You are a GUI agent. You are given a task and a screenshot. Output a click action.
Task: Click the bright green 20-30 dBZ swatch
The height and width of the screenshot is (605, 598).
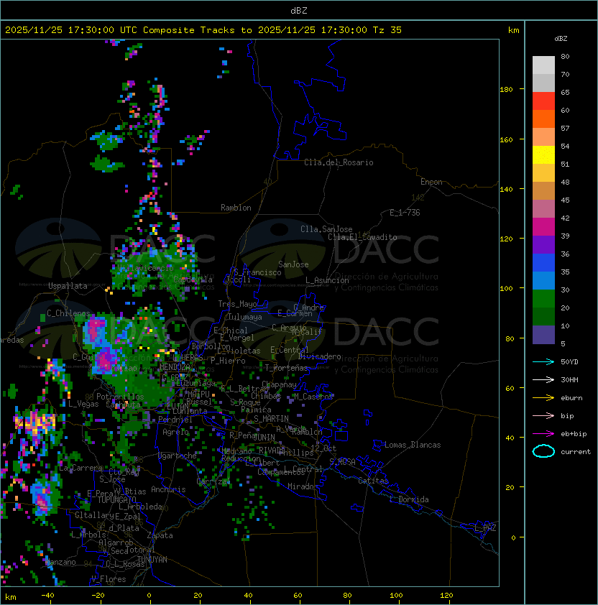(543, 299)
